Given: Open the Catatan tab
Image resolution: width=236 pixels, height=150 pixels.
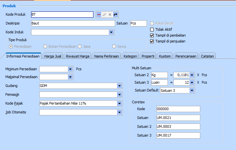Looking at the screenshot, I should tap(207, 56).
